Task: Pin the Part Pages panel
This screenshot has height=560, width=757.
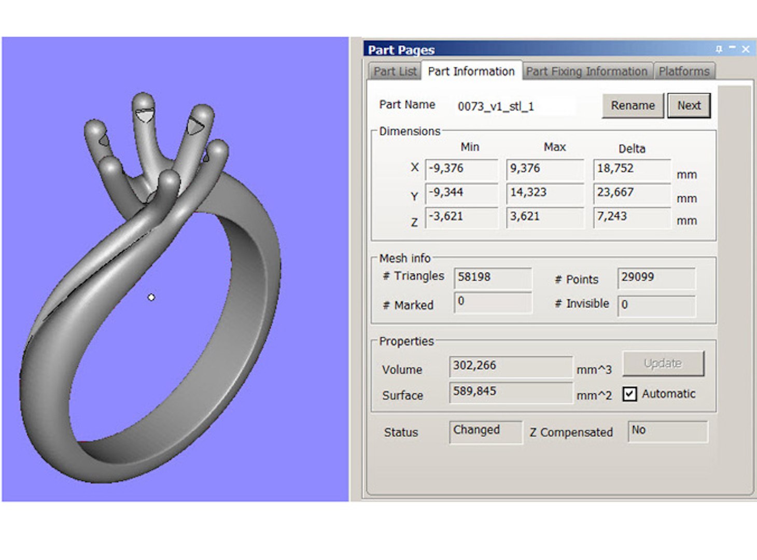Action: pos(719,49)
